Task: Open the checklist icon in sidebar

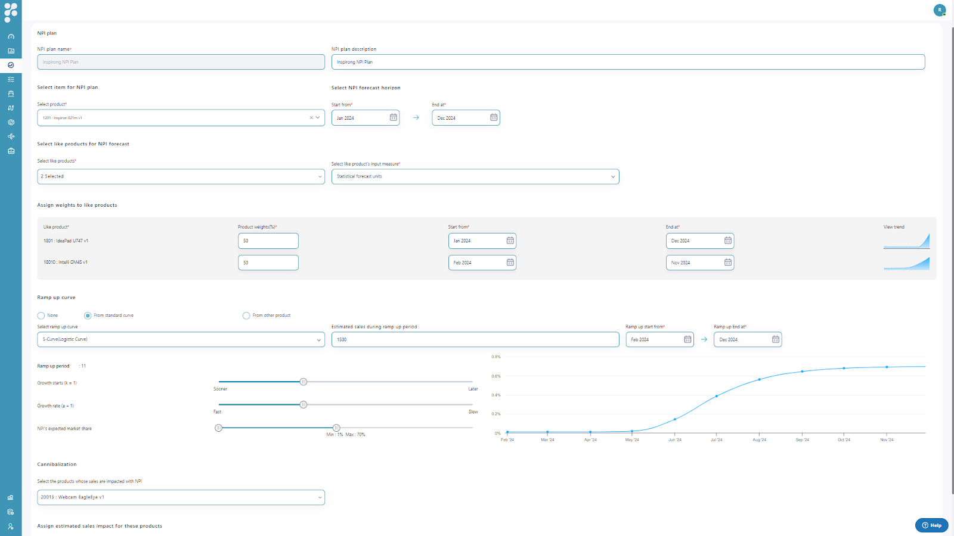Action: (11, 79)
